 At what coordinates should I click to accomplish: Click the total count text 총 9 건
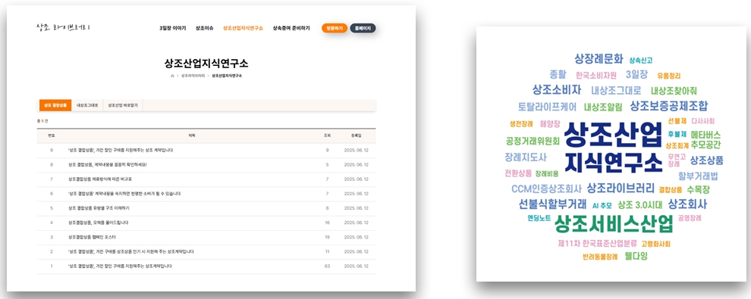(42, 121)
